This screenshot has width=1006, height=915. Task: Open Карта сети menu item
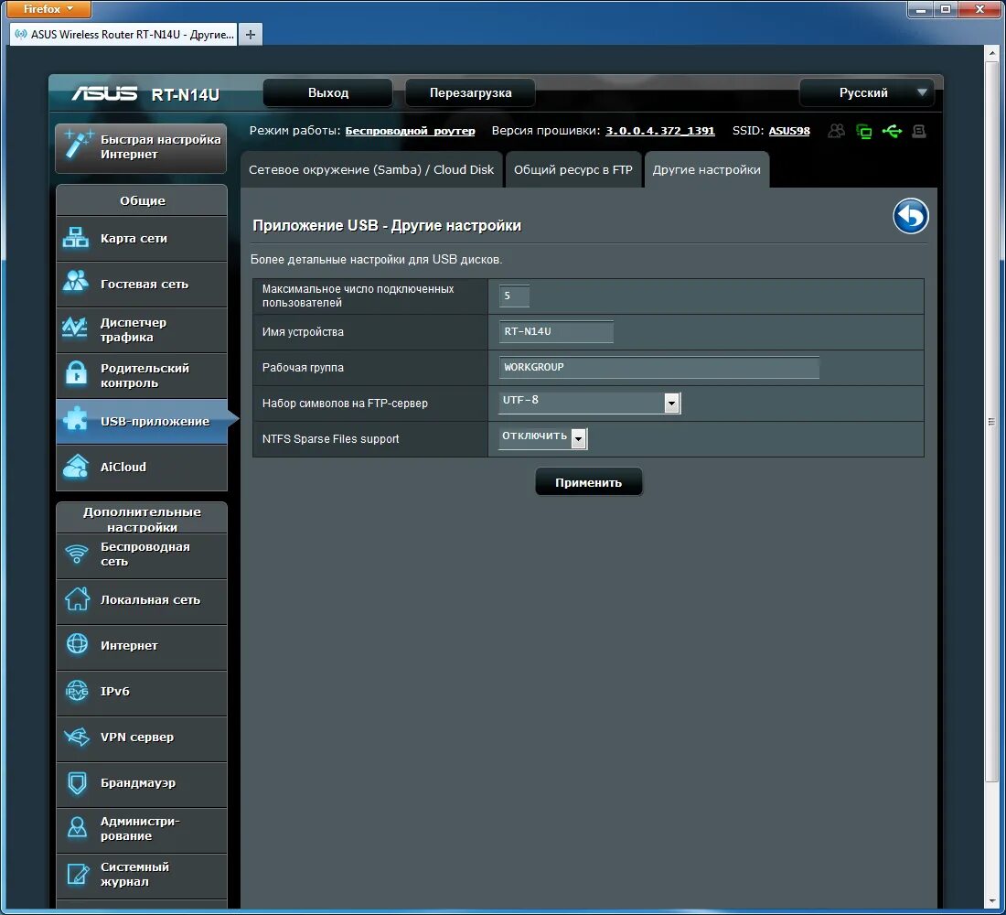click(142, 238)
